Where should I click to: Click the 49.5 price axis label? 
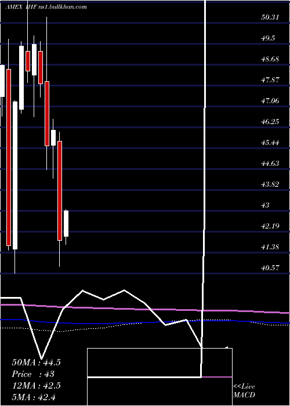point(268,38)
